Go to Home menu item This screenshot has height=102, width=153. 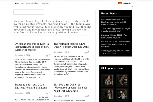[17, 3]
